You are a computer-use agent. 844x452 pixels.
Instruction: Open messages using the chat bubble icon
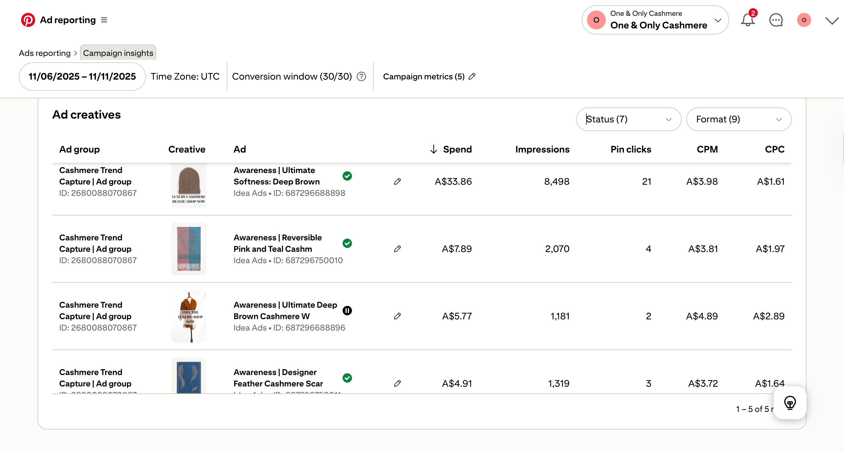775,20
